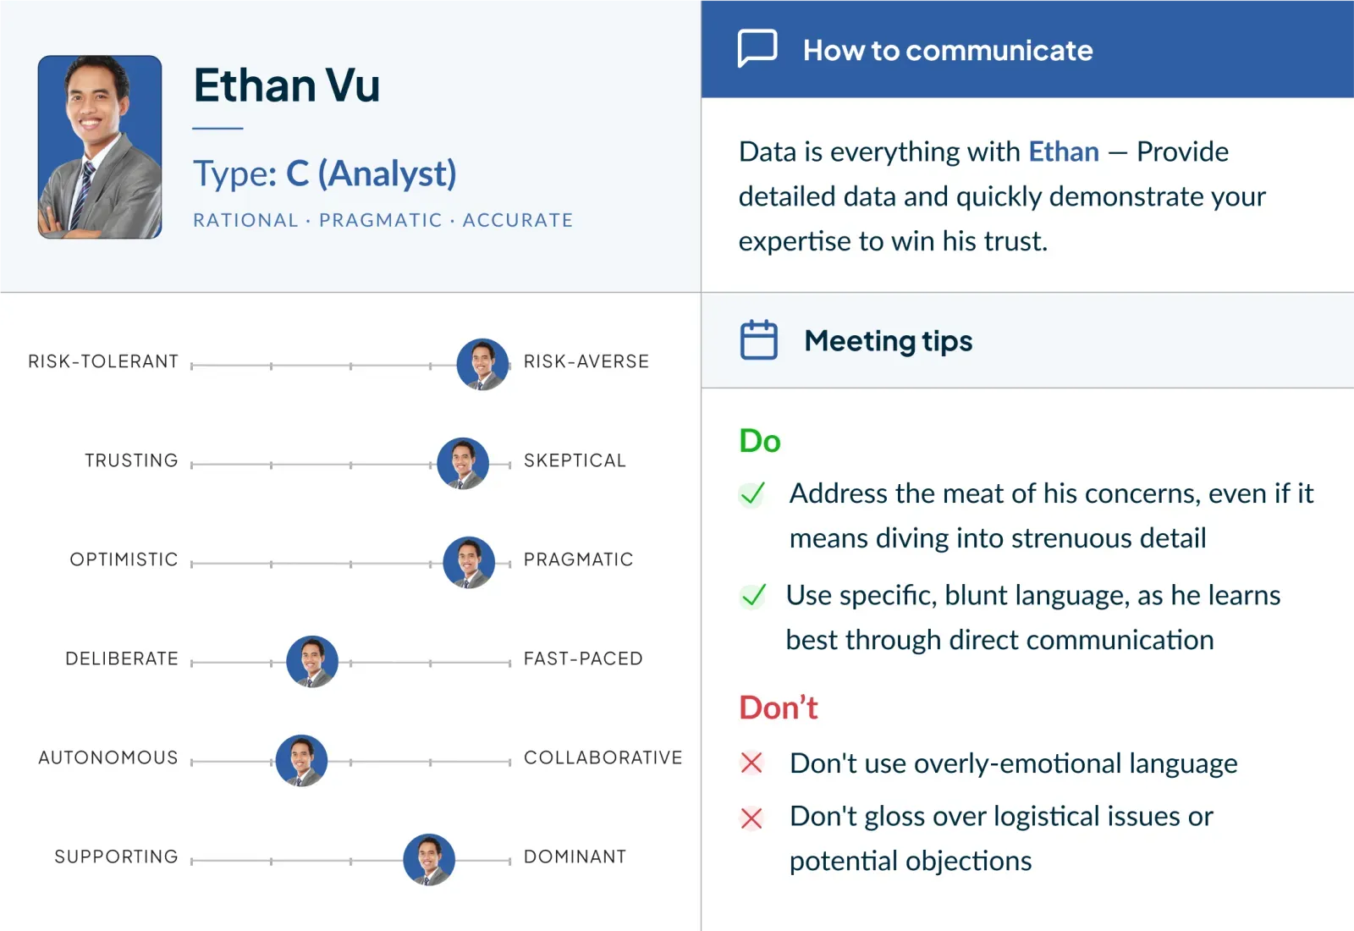Screen dimensions: 1354x931
Task: Click Ethan Vu's large profile photo
Action: click(100, 147)
